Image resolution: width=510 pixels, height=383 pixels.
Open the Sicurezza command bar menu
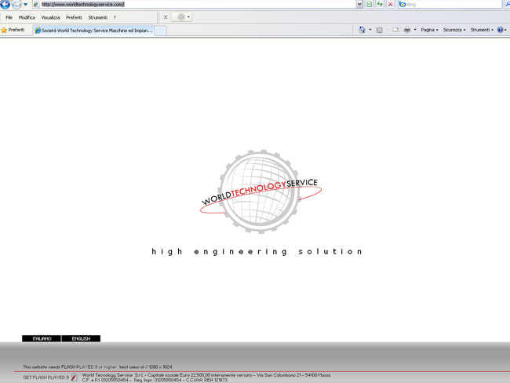tap(454, 30)
